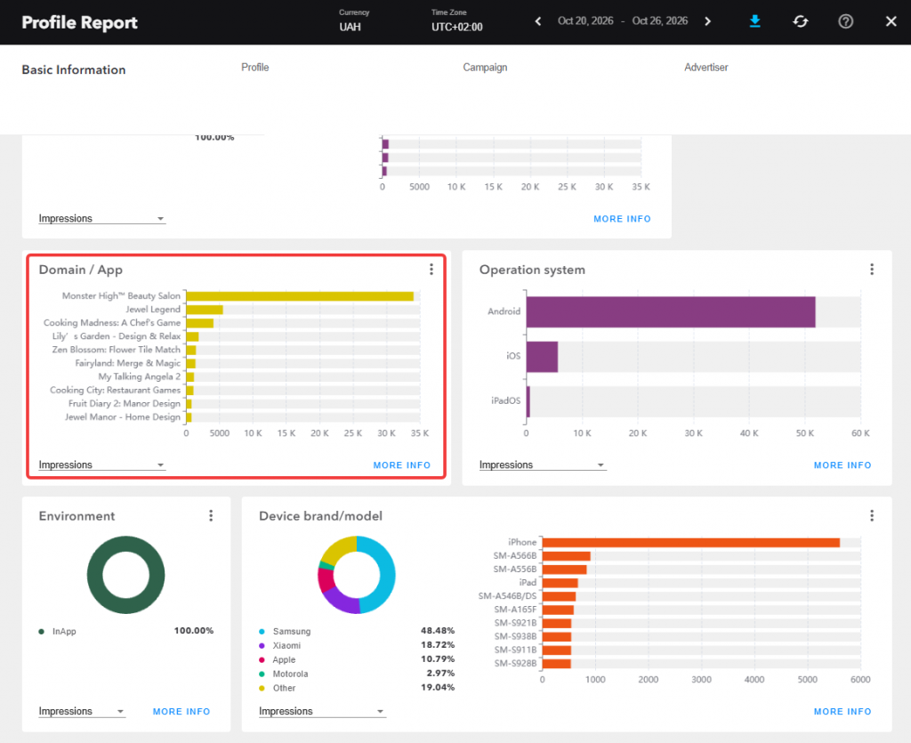Open Domain / App options menu
The height and width of the screenshot is (743, 911).
point(431,269)
